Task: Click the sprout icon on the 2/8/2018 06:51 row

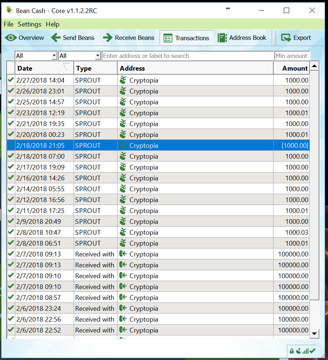Action: pos(123,243)
